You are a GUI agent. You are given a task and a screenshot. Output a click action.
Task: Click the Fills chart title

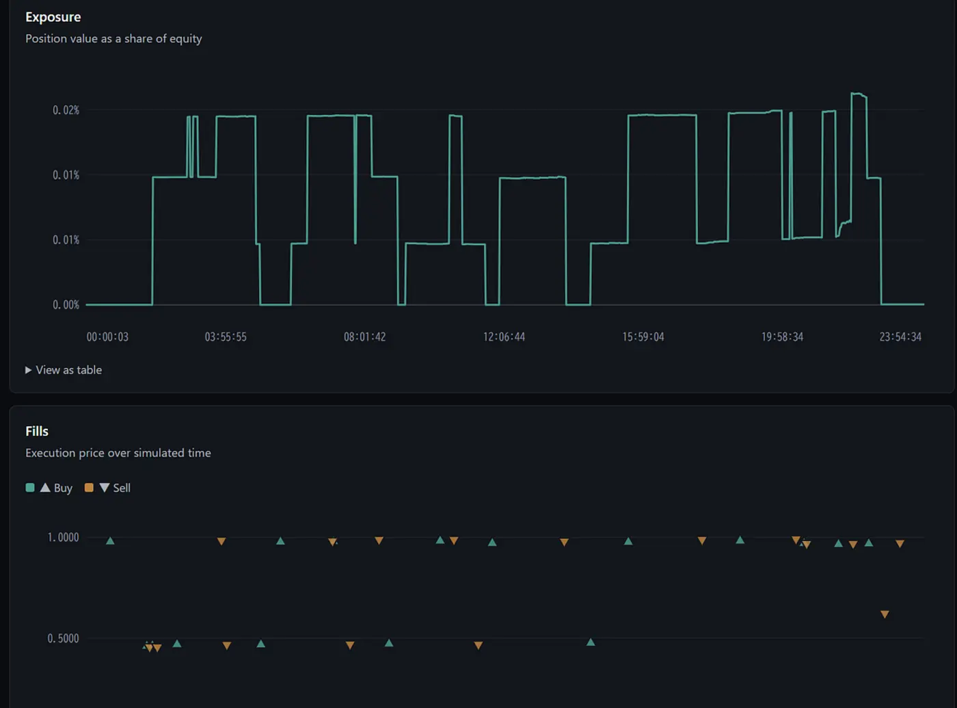(37, 431)
